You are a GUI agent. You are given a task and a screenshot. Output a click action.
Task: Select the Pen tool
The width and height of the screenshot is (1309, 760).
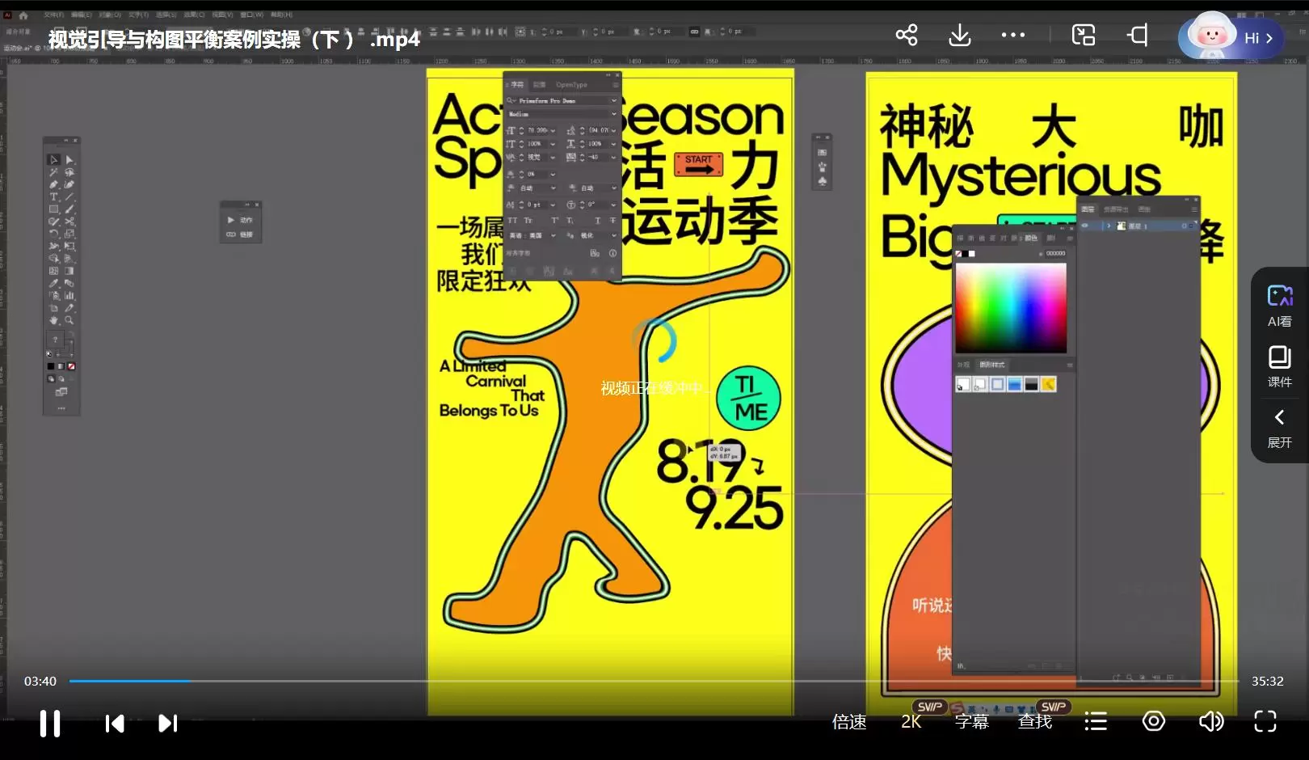[53, 184]
